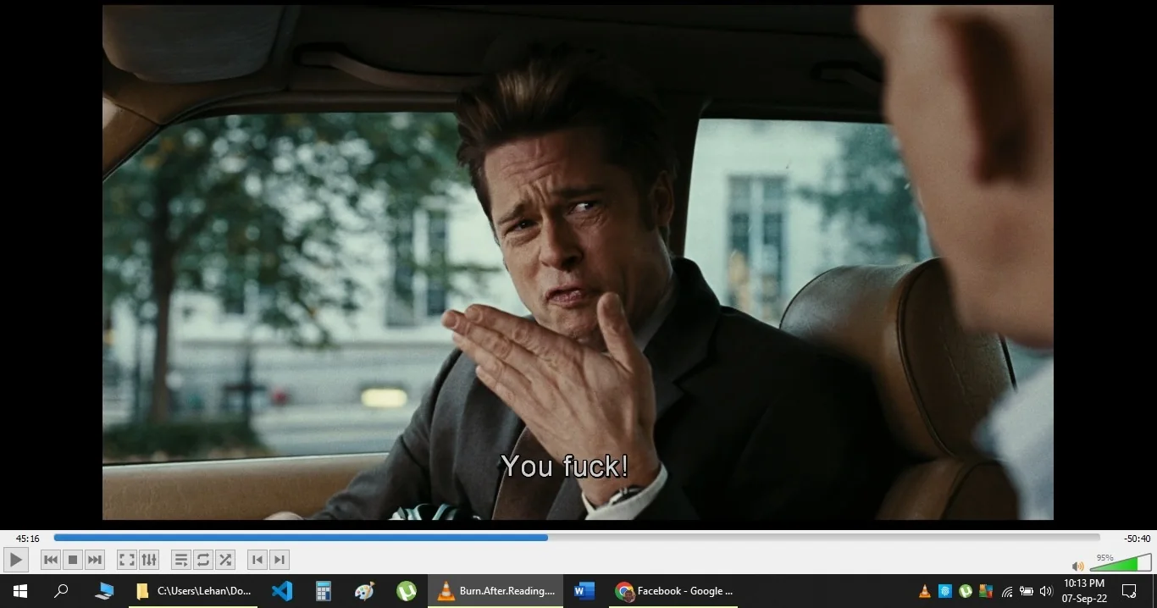Launch Visual Studio Code from taskbar
The image size is (1157, 608).
click(x=282, y=591)
